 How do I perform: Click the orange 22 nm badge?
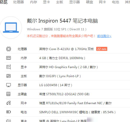pyautogui.click(x=102, y=49)
